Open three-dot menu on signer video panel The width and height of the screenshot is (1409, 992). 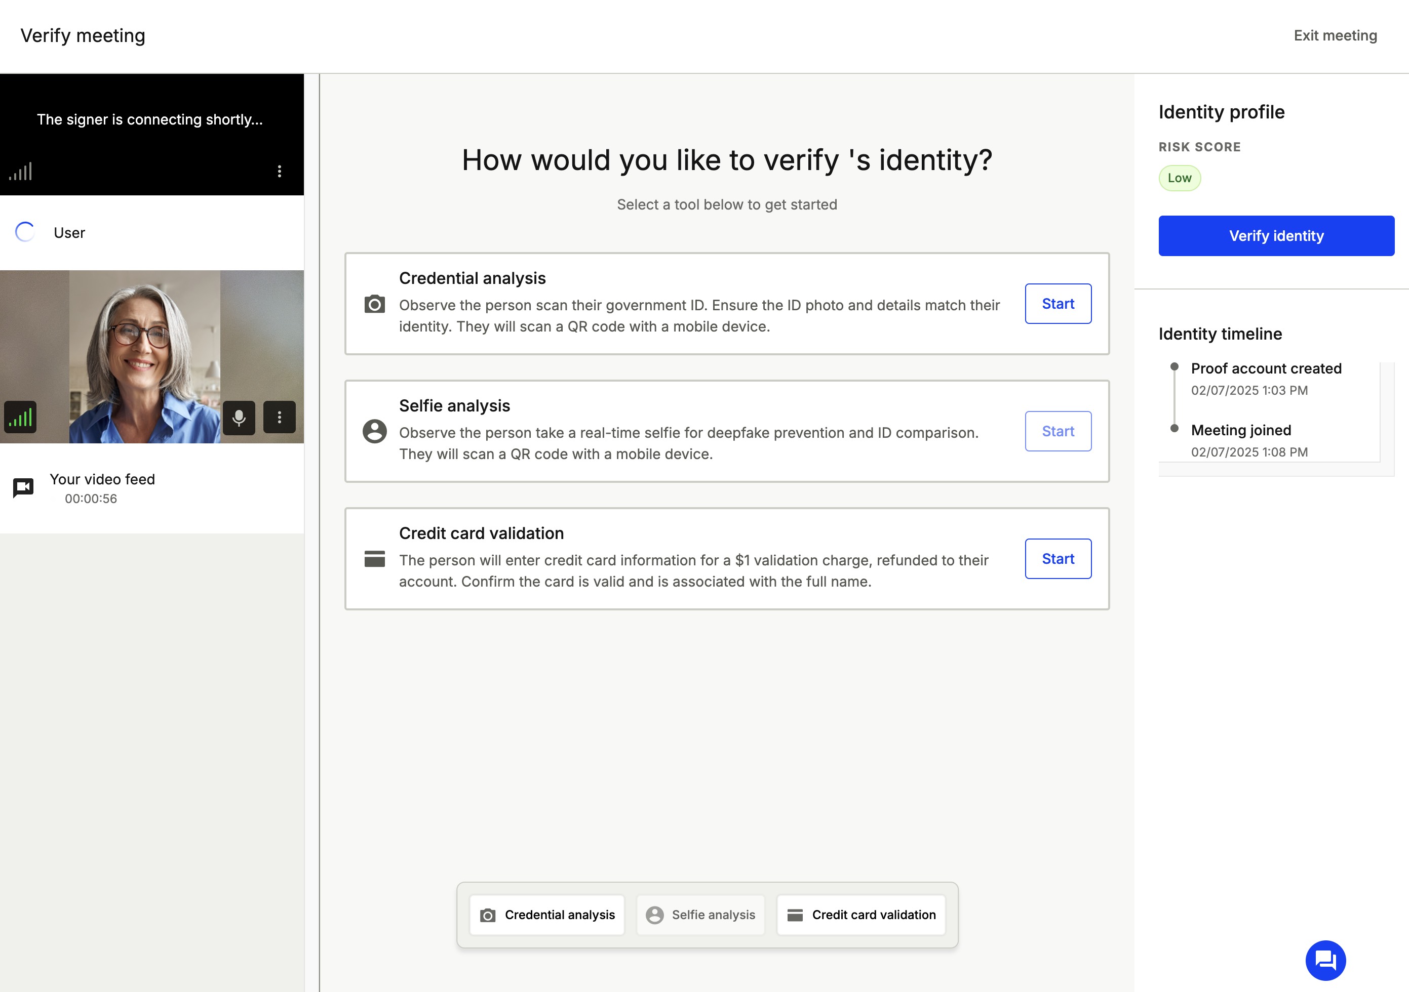[x=279, y=171]
